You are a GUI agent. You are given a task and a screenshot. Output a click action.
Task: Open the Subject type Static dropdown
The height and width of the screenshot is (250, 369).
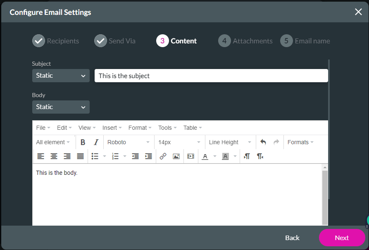pos(61,76)
